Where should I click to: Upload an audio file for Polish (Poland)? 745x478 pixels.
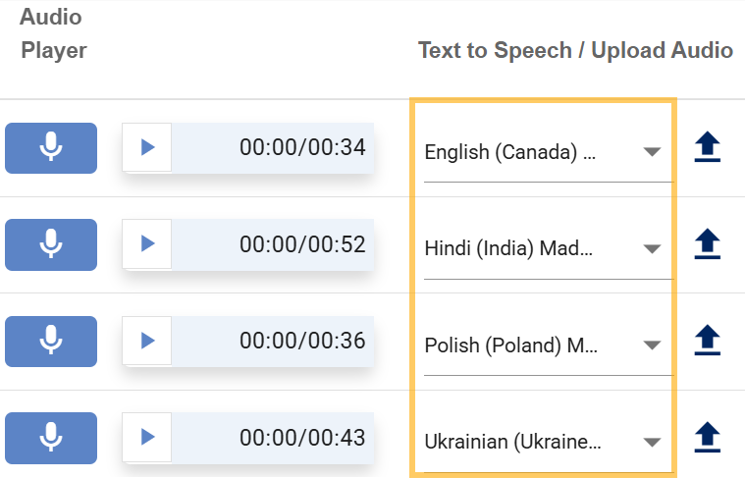(x=708, y=341)
